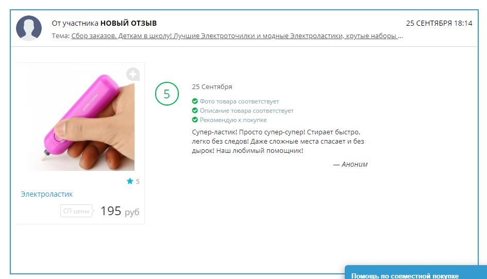The height and width of the screenshot is (279, 487).
Task: Click checkmark beside Фото товара соответствует
Action: (195, 101)
